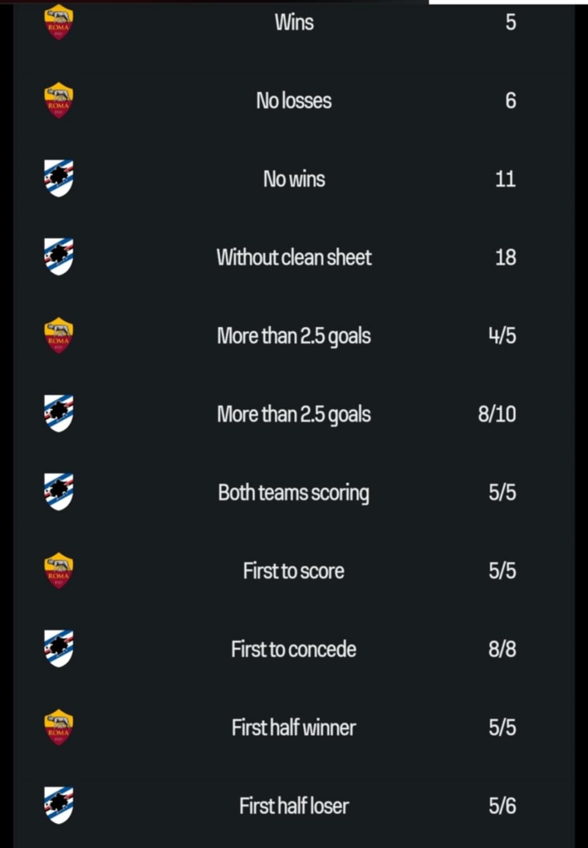Select Sampdoria crest beside First to concede
This screenshot has width=588, height=848.
tap(59, 649)
